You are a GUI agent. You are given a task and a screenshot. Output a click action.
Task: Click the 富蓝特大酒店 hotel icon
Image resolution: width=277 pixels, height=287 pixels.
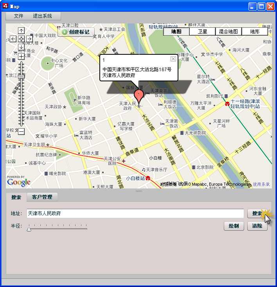click(x=76, y=135)
